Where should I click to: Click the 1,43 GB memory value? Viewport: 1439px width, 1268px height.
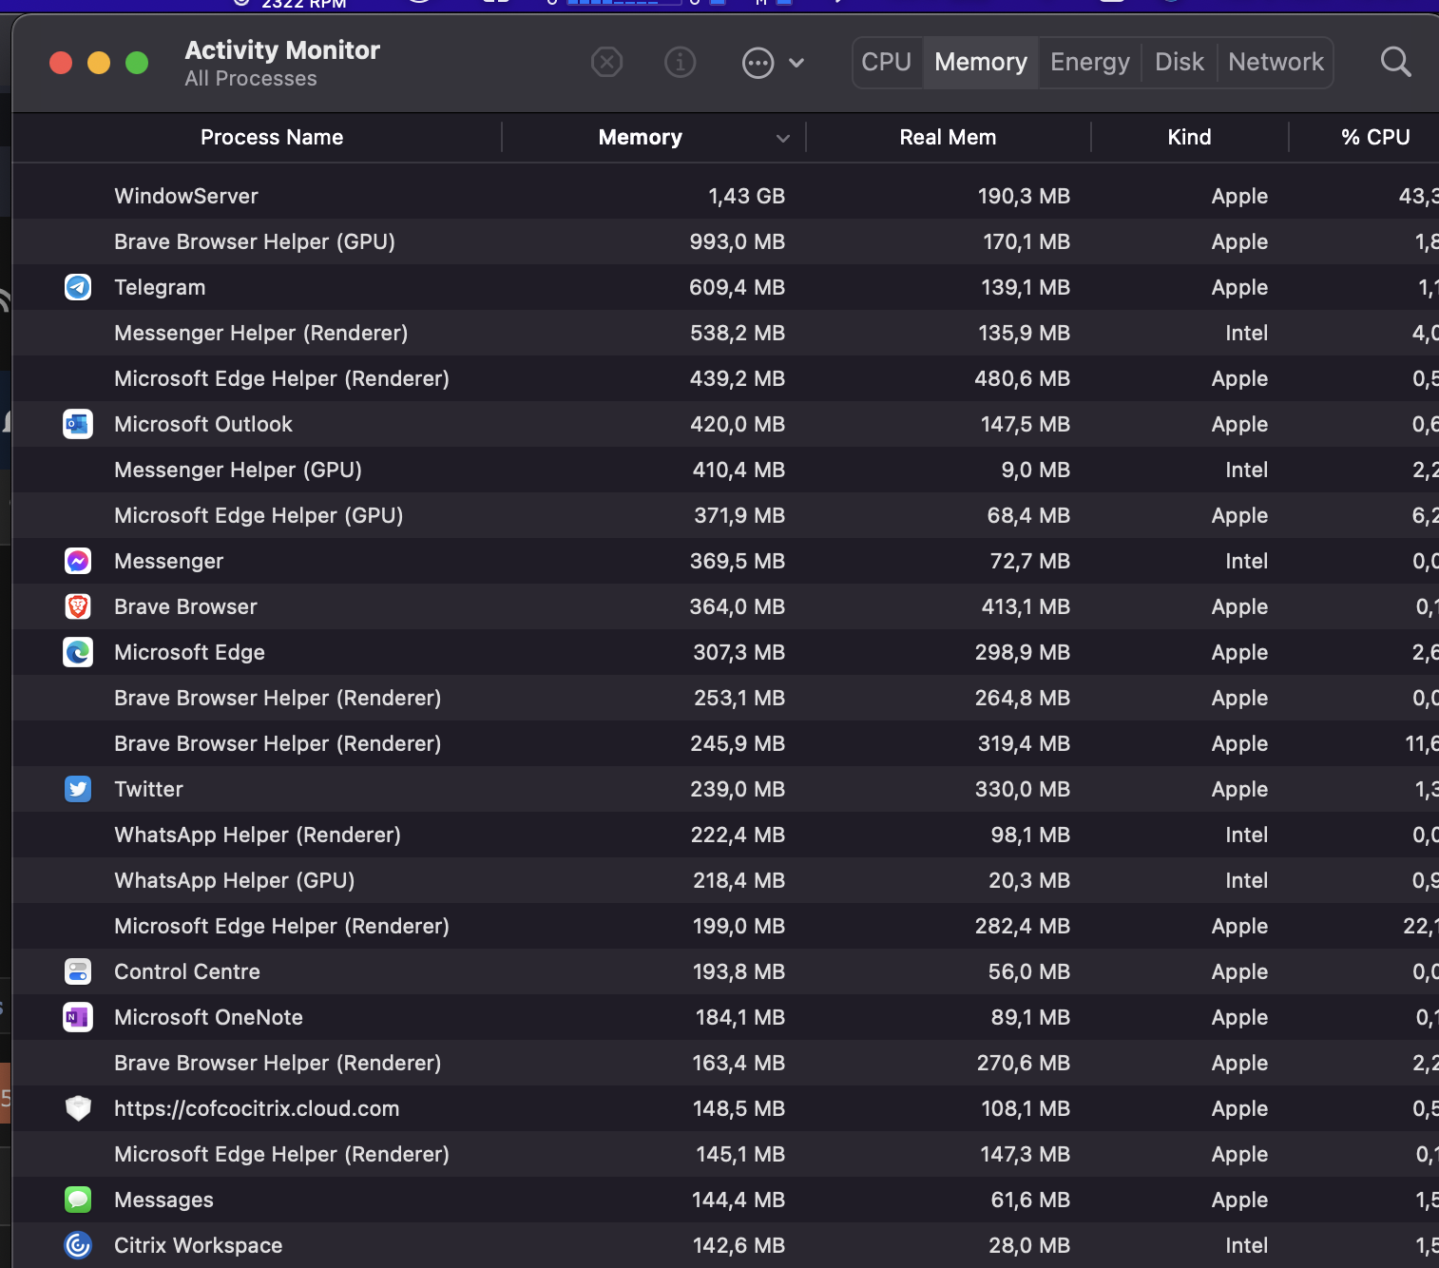point(746,196)
